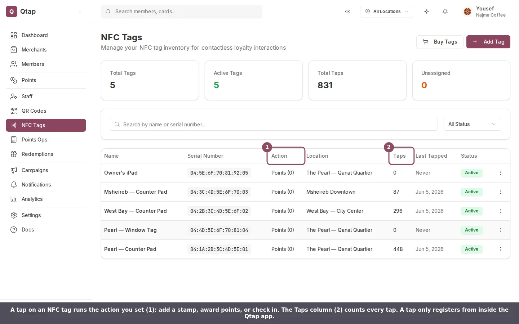The width and height of the screenshot is (519, 324).
Task: Open Yousef's profile avatar
Action: click(x=467, y=12)
